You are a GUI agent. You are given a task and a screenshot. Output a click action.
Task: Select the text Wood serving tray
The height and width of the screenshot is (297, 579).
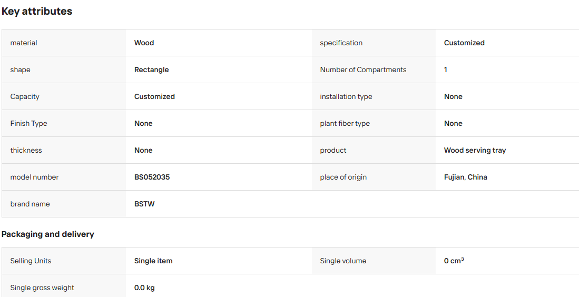[475, 151]
